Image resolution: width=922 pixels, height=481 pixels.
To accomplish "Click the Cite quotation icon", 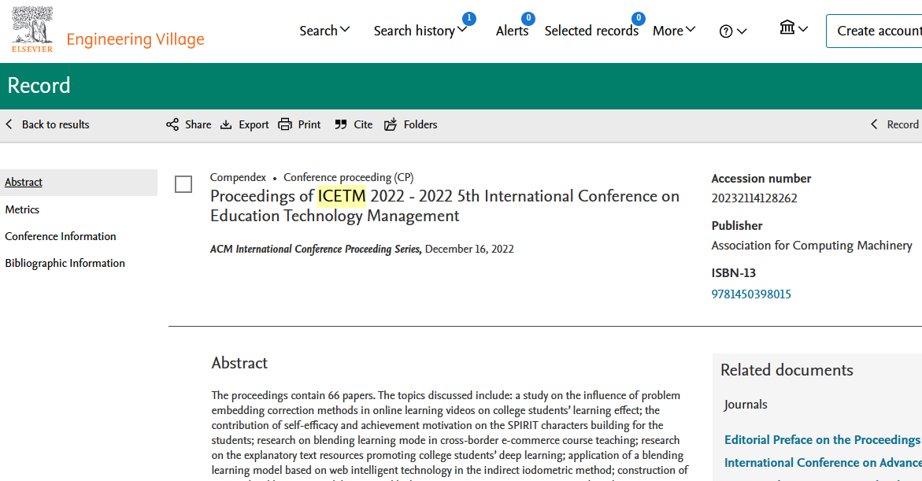I will [340, 124].
